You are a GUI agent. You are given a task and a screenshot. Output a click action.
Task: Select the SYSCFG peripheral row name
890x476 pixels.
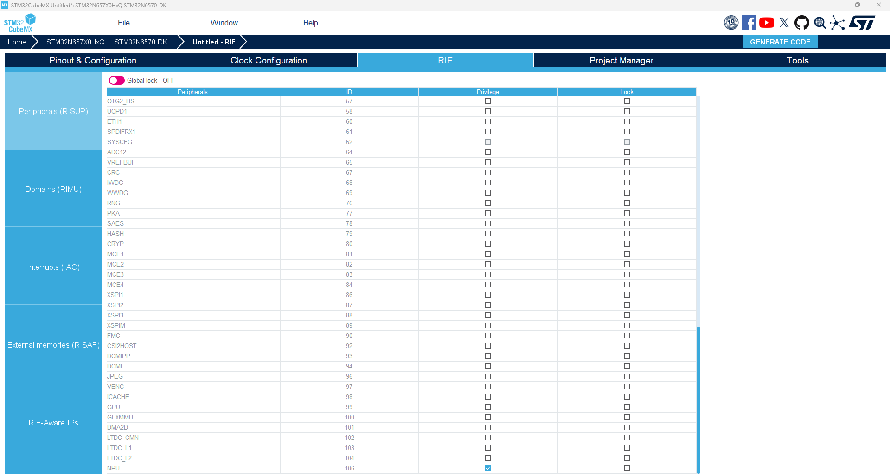tap(120, 142)
